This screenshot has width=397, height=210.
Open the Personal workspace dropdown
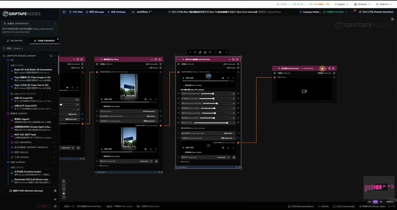tap(362, 4)
